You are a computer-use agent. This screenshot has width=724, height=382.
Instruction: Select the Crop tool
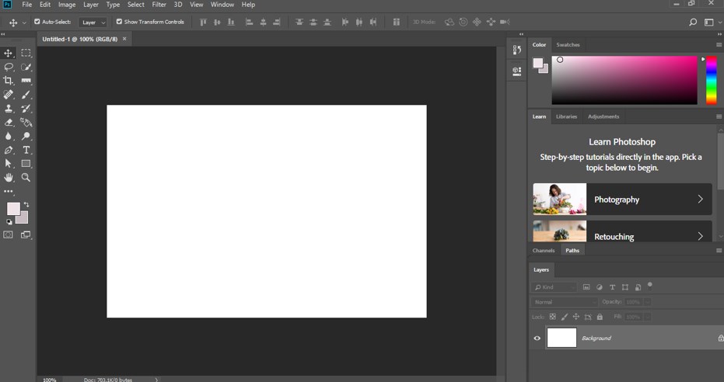(x=9, y=81)
